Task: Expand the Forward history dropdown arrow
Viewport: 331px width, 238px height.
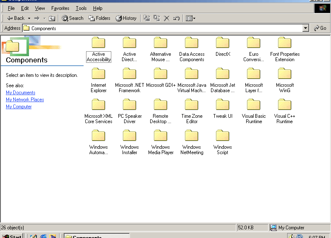Action: click(x=44, y=18)
